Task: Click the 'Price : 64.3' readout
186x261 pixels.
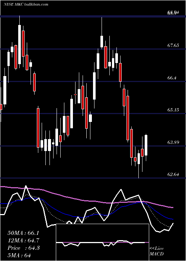Action: tap(23, 248)
